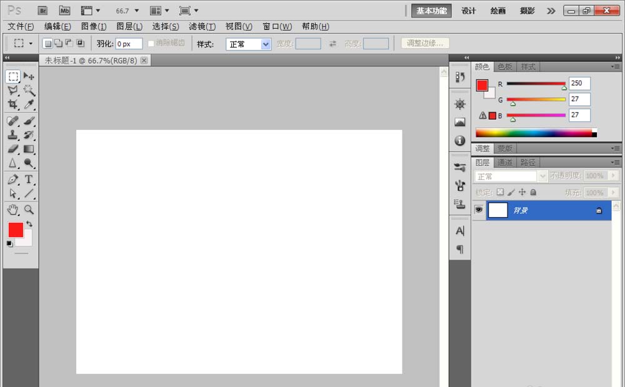625x387 pixels.
Task: Select the Magic Wand tool
Action: point(29,91)
